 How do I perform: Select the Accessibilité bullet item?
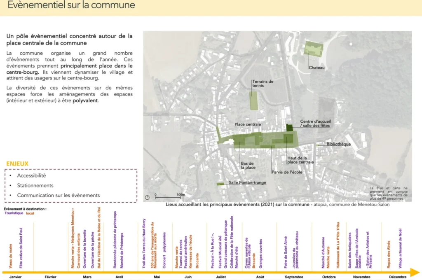tap(31, 175)
